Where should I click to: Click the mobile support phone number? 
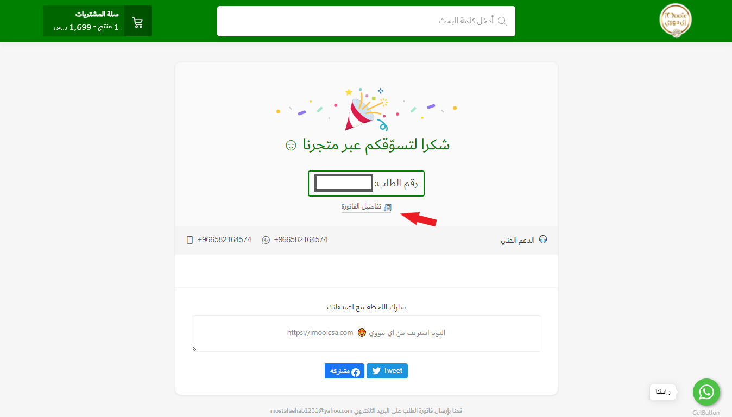[224, 239]
